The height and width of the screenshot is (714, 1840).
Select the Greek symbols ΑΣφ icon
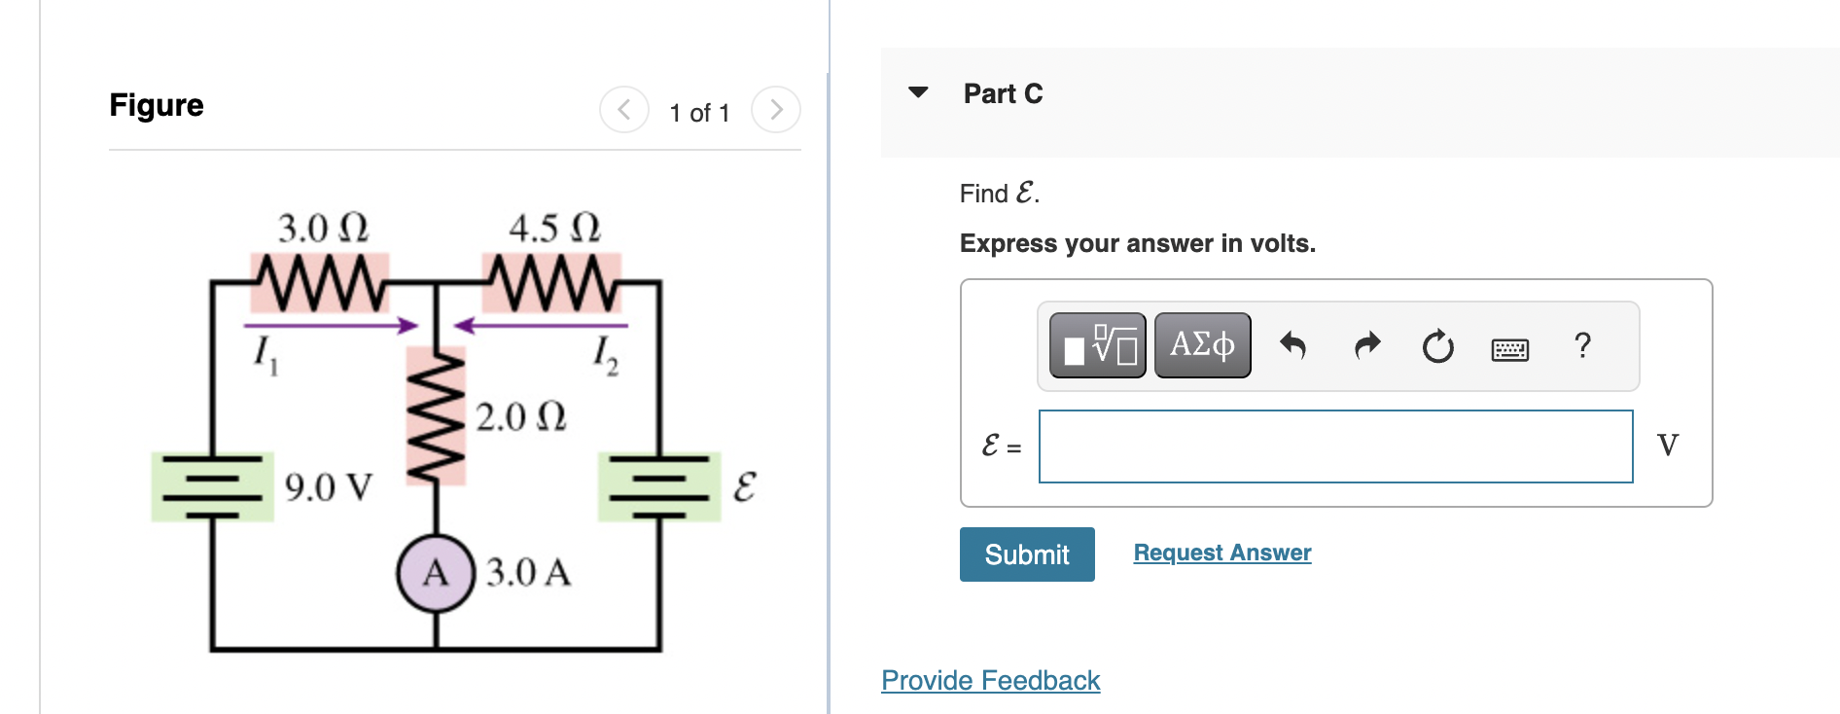pos(1202,345)
